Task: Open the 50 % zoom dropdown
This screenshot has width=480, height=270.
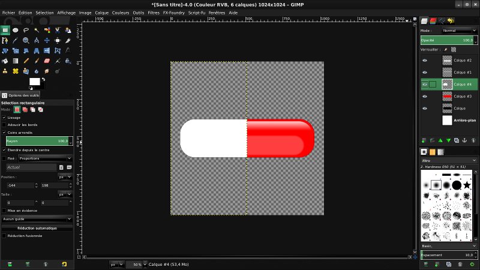Action: click(x=137, y=265)
